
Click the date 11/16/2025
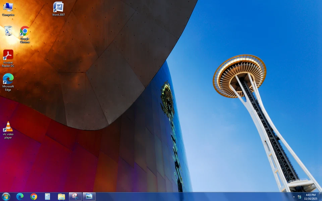tap(310, 198)
